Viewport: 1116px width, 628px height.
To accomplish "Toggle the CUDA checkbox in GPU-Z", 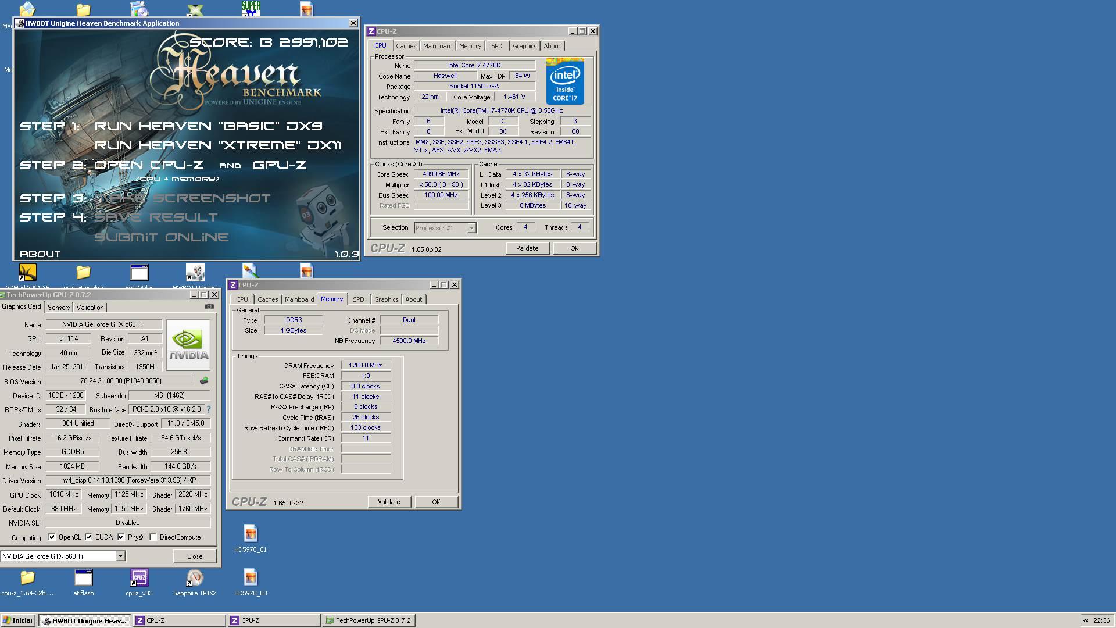I will [88, 537].
